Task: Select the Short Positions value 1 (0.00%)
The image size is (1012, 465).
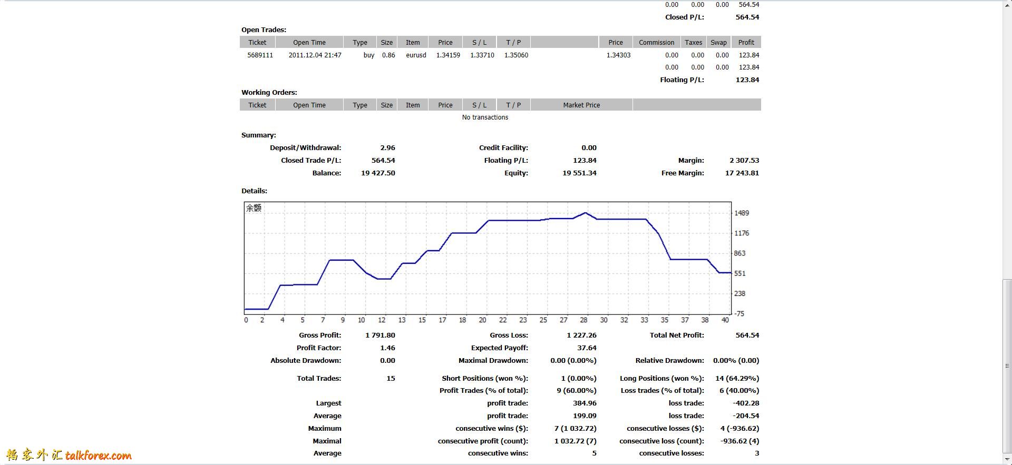Action: point(579,378)
